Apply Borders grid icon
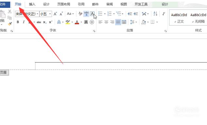207x125 pixels. pos(152,22)
